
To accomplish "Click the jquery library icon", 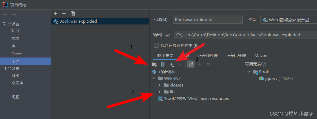I will coord(262,79).
